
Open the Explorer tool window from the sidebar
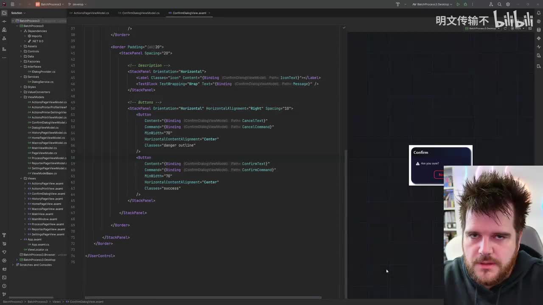4,13
